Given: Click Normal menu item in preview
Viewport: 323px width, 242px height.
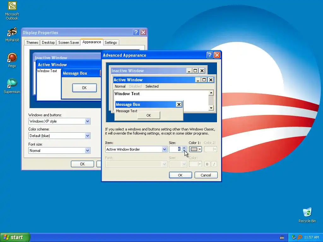Looking at the screenshot, I should click(120, 86).
